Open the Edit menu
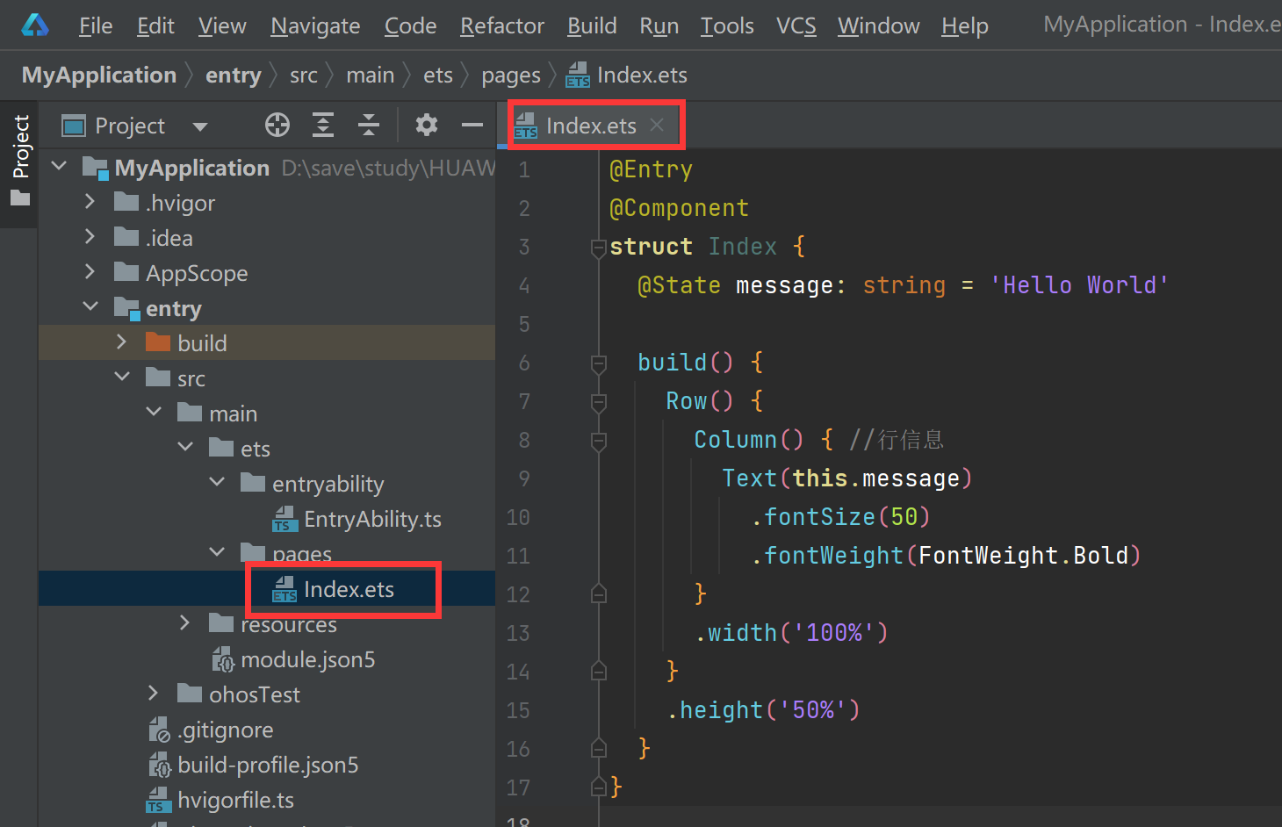The width and height of the screenshot is (1282, 827). (155, 25)
